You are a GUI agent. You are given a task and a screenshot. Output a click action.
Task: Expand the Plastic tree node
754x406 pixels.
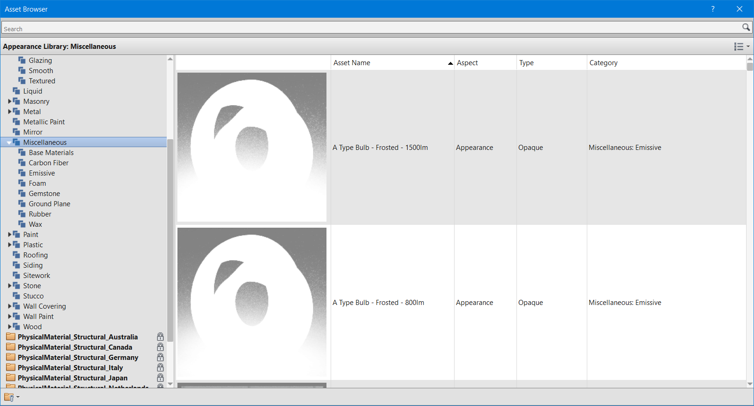coord(10,244)
